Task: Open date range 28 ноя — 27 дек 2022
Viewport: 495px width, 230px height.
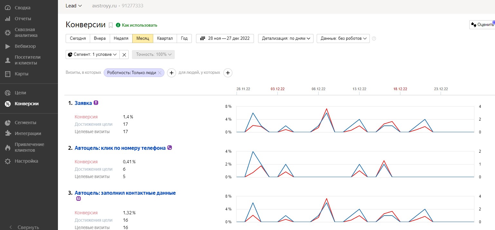Action: coord(225,38)
